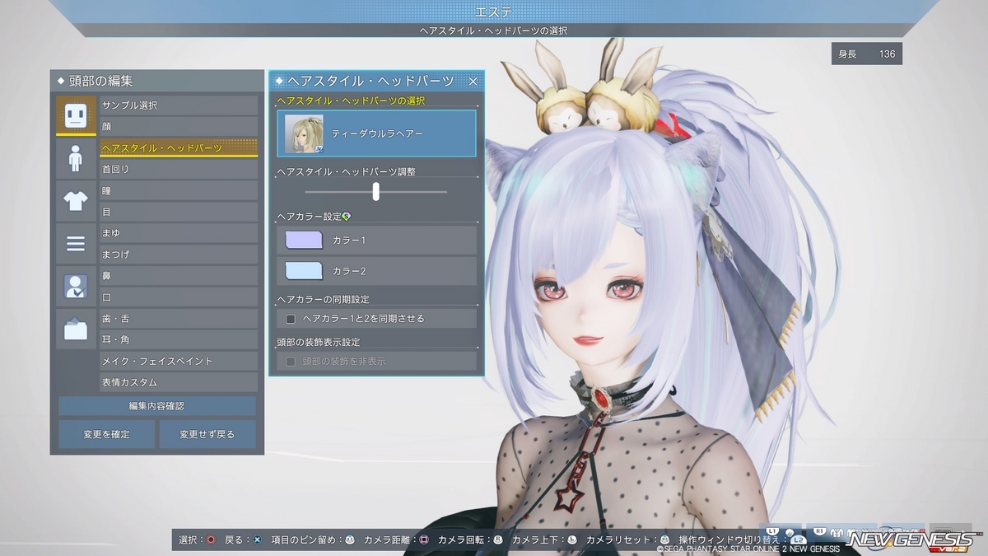This screenshot has height=556, width=988.
Task: Click the 戻る cross button icon
Action: click(x=258, y=540)
